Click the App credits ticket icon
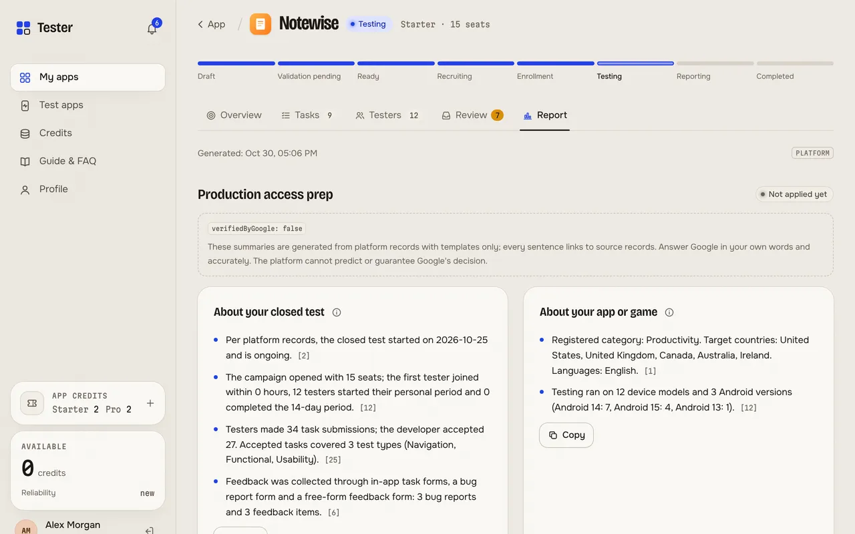 [x=31, y=403]
